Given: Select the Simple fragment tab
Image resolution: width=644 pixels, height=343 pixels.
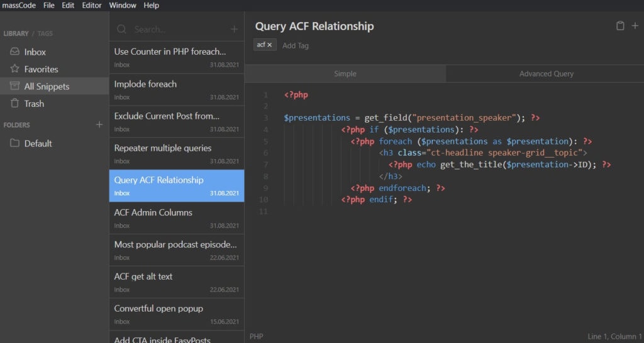Looking at the screenshot, I should tap(345, 73).
